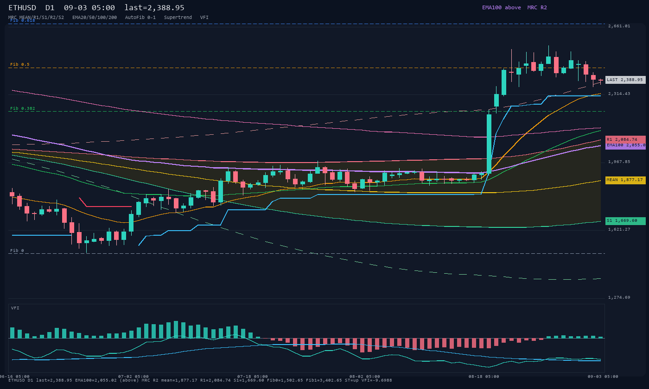This screenshot has height=389, width=649.
Task: Select the 08-02 05:00 time axis label
Action: (x=365, y=376)
